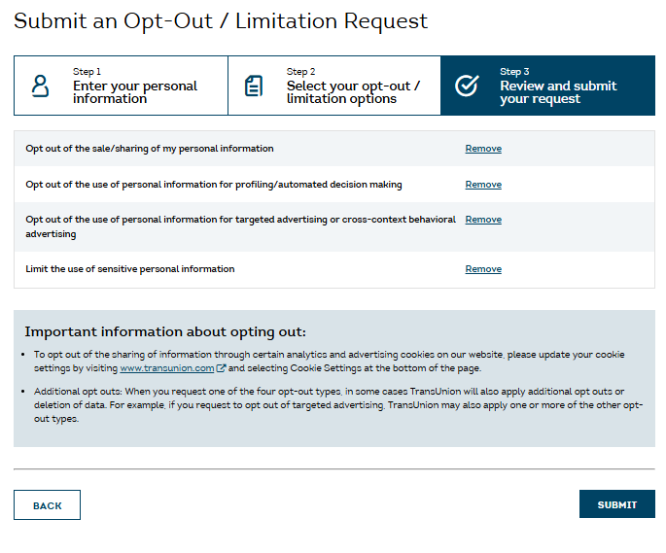Viewport: 666px width, 553px height.
Task: Remove the limit sensitive personal information option
Action: (483, 269)
